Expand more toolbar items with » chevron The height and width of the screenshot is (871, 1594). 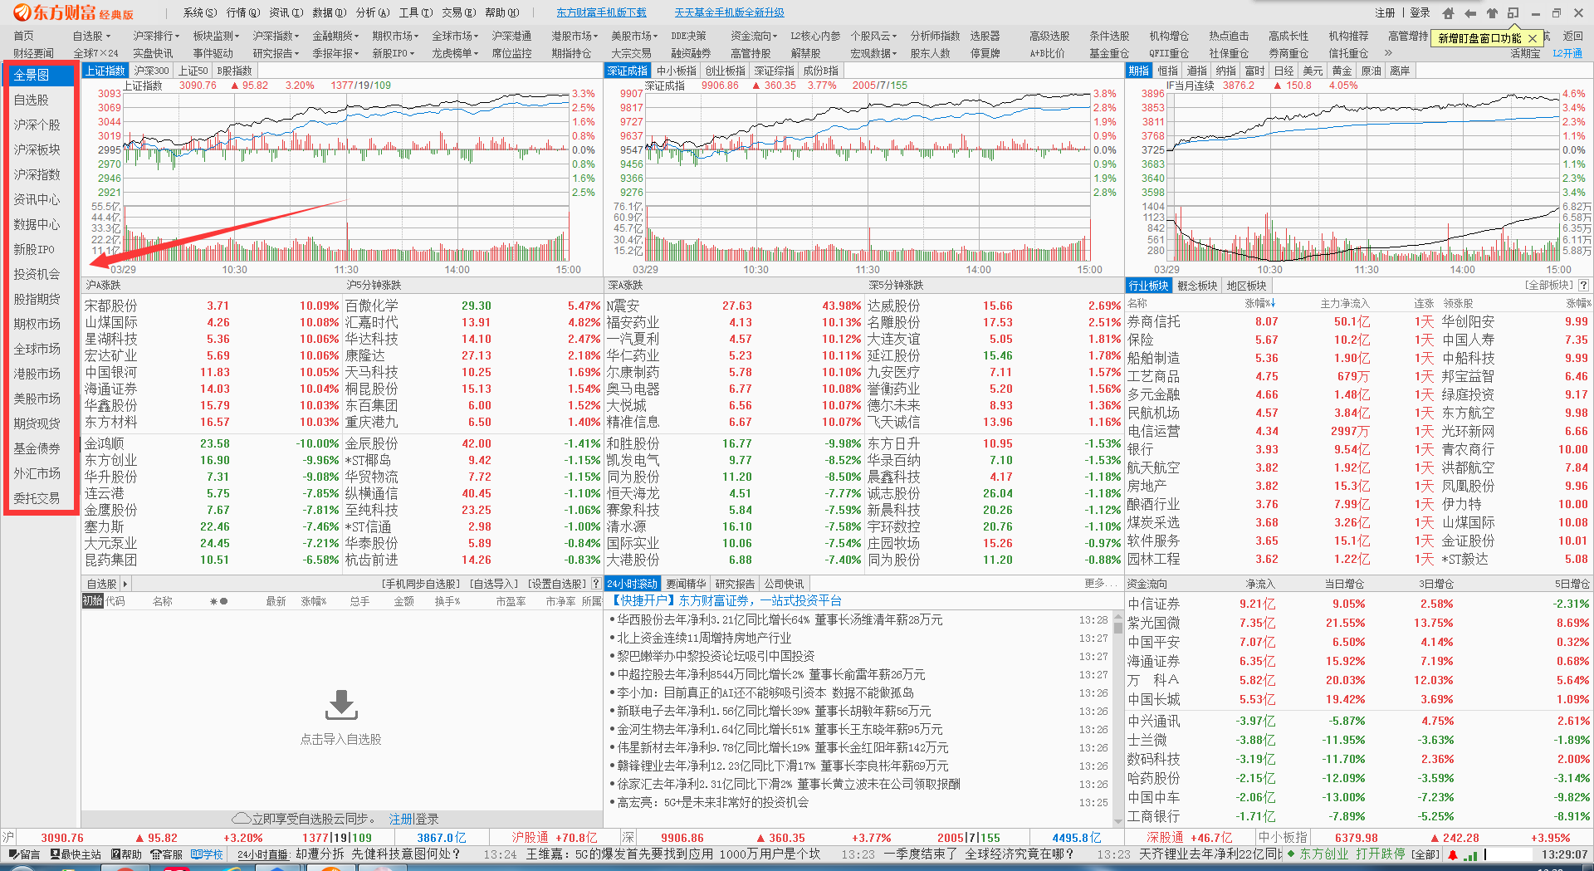click(x=1388, y=53)
